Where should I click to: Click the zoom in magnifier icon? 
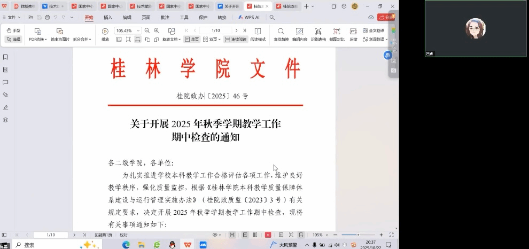(157, 31)
